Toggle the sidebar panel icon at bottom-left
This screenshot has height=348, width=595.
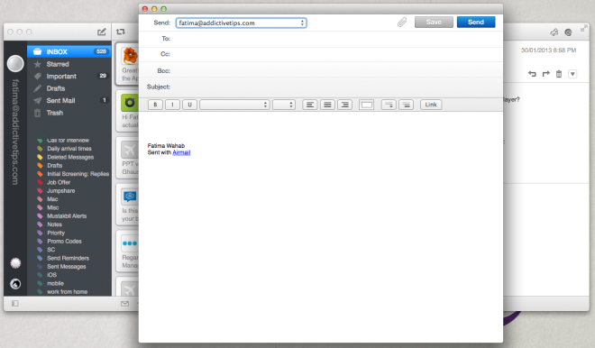tap(14, 304)
